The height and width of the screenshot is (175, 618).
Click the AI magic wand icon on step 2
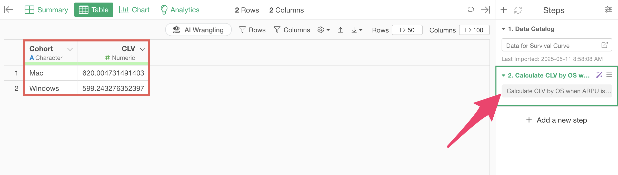(599, 75)
